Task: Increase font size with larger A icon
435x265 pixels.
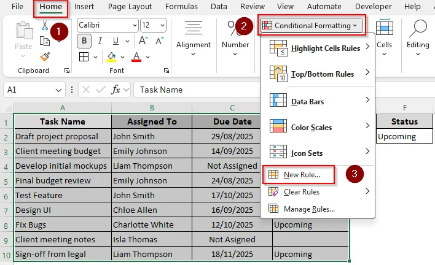Action: click(x=143, y=40)
